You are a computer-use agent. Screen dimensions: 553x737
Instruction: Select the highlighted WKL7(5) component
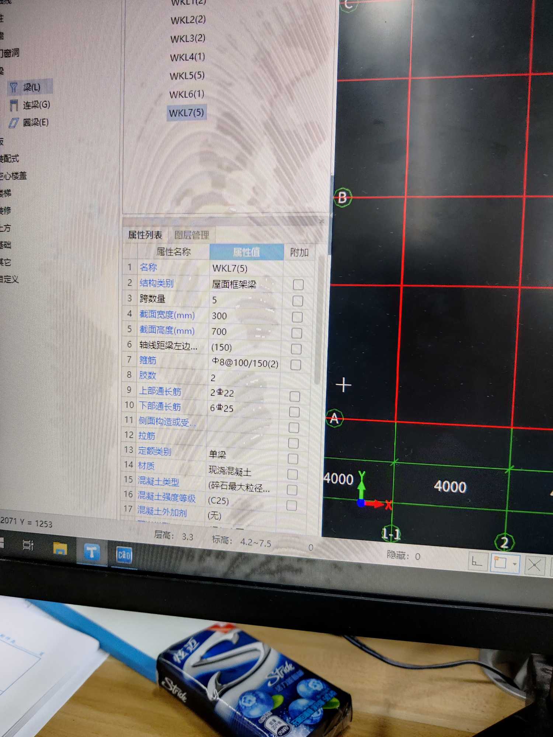click(x=187, y=113)
